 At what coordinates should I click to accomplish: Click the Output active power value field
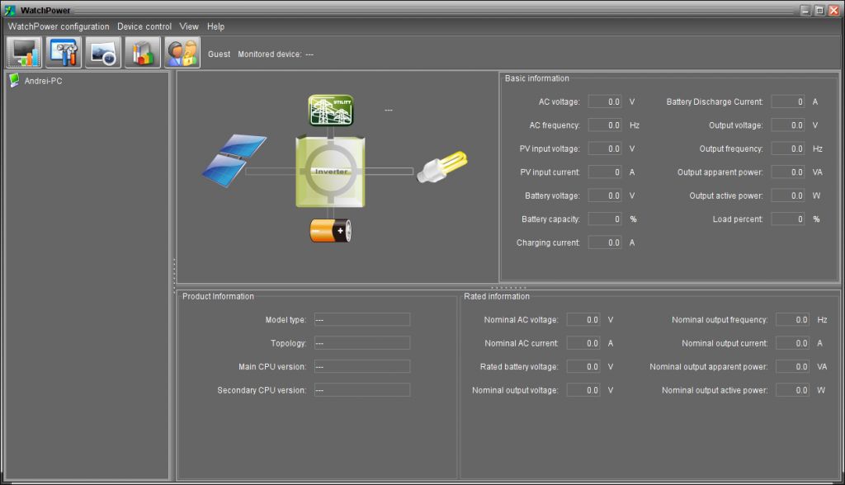(788, 195)
